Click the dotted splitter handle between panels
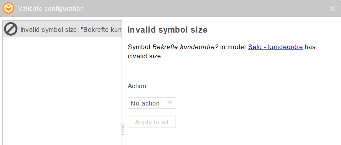This screenshot has height=145, width=341. tap(123, 129)
